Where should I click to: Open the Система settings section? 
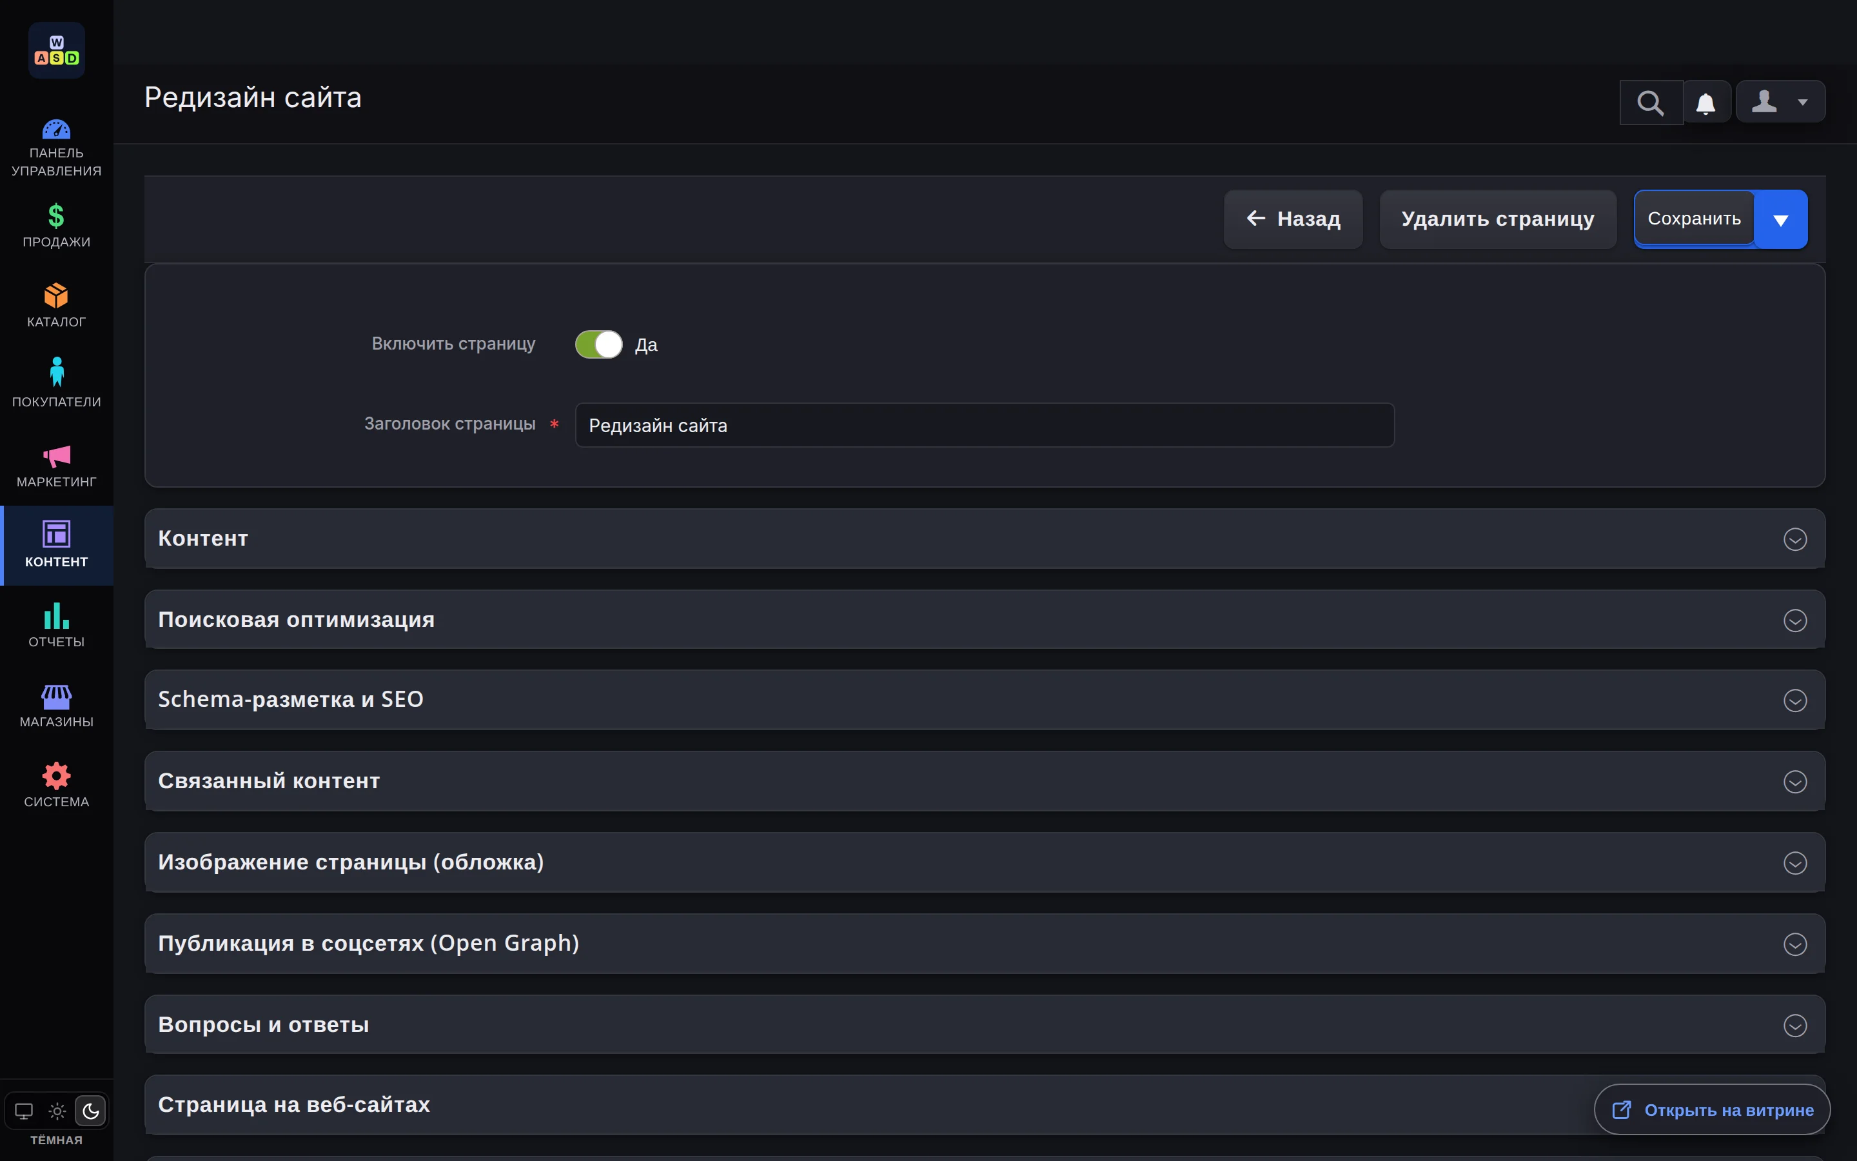(x=56, y=786)
